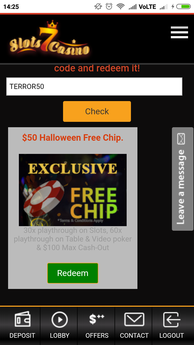Image resolution: width=194 pixels, height=345 pixels.
Task: Redeem the $50 Halloween Free Chip
Action: (x=73, y=273)
